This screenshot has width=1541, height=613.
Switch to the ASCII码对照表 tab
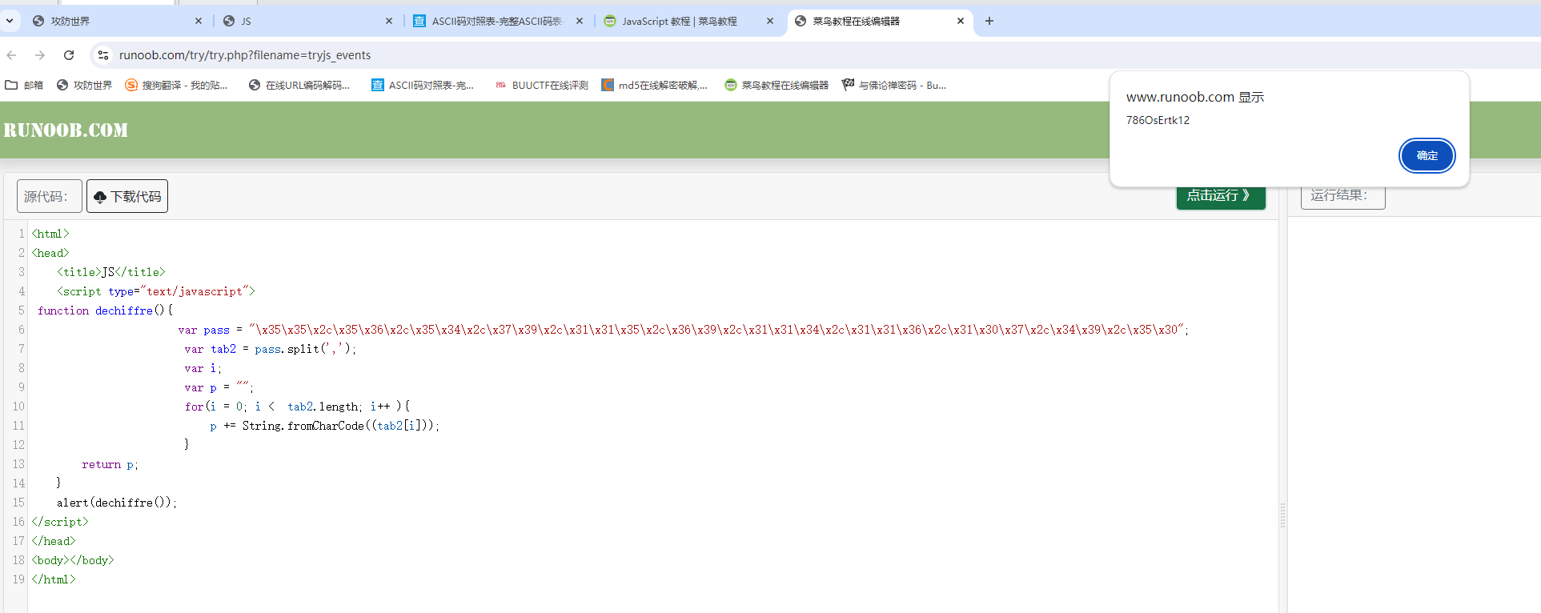pos(498,22)
